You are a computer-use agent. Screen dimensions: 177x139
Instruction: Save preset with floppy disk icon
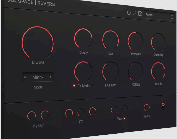coord(140,14)
